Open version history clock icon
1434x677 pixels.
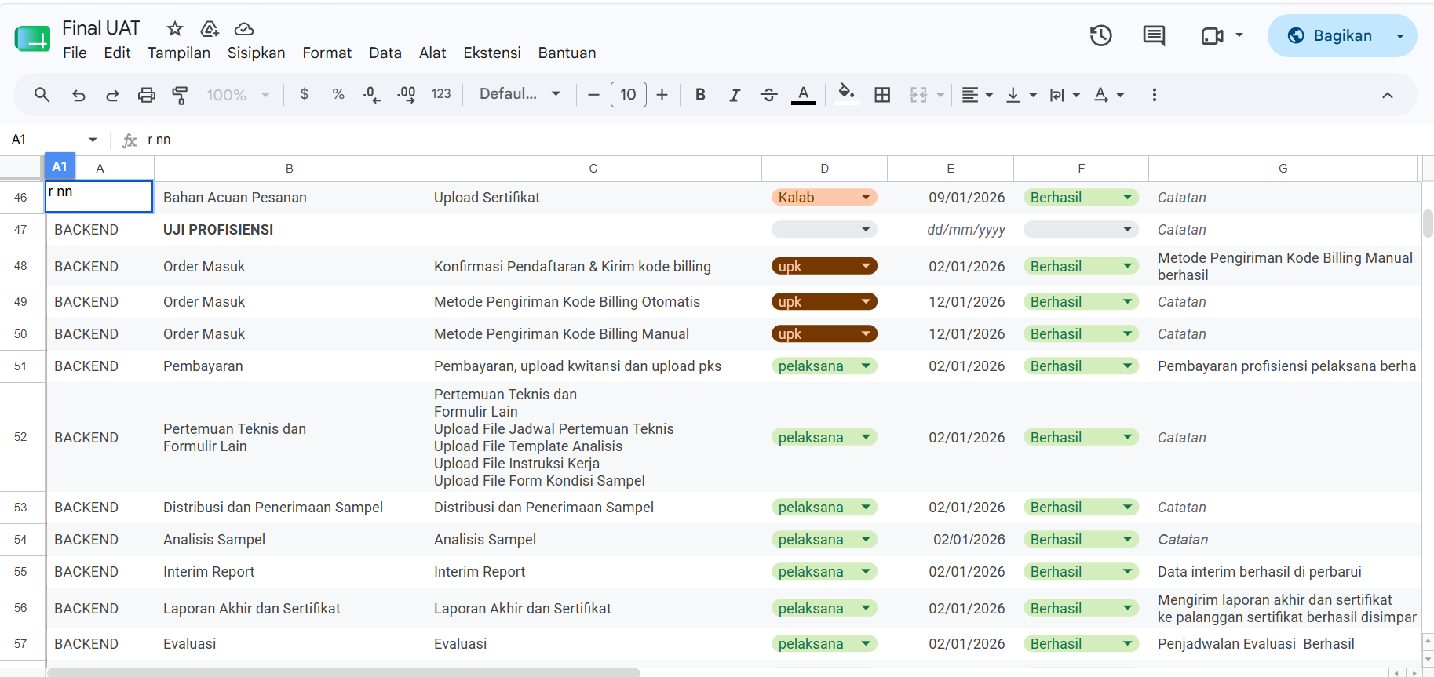pyautogui.click(x=1100, y=35)
